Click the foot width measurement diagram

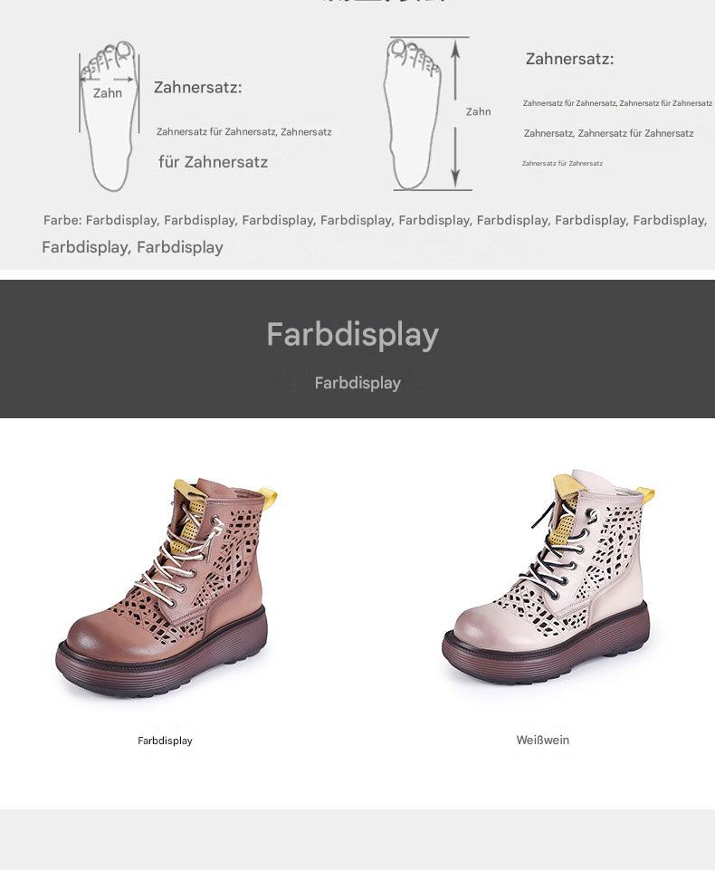pos(109,115)
